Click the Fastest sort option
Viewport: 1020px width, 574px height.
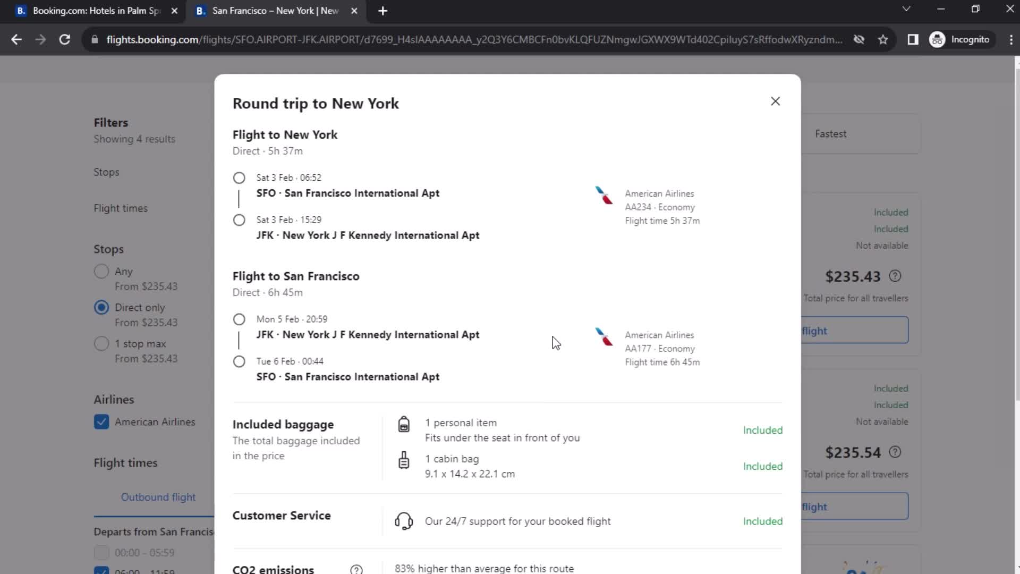(831, 134)
